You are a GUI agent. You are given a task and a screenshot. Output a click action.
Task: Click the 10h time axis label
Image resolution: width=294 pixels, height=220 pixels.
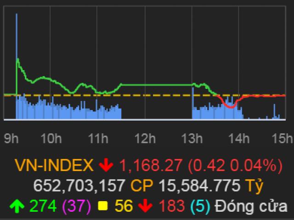click(x=51, y=138)
